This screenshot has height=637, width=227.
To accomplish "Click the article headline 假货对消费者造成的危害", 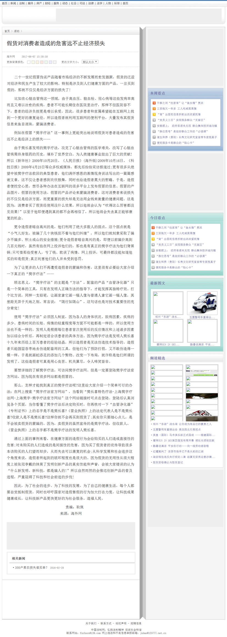I will point(56,43).
